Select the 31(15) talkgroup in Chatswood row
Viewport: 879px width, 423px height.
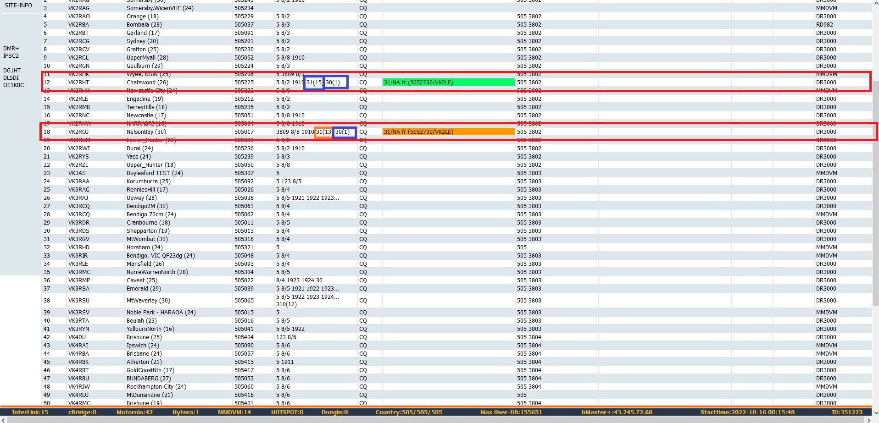[314, 82]
